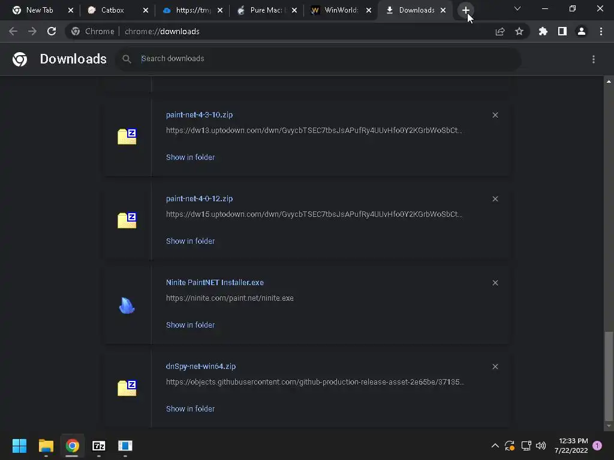
Task: Open the Windows Start menu
Action: (x=19, y=446)
